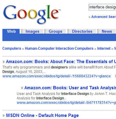Switch to the Groups tab
This screenshot has height=119, width=116.
[x=55, y=31]
